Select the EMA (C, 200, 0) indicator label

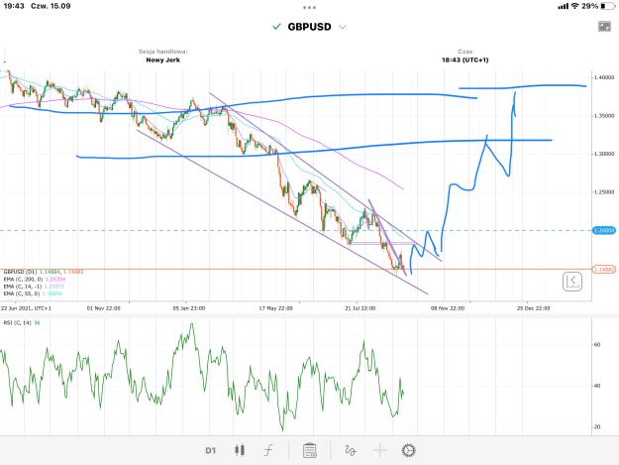35,280
